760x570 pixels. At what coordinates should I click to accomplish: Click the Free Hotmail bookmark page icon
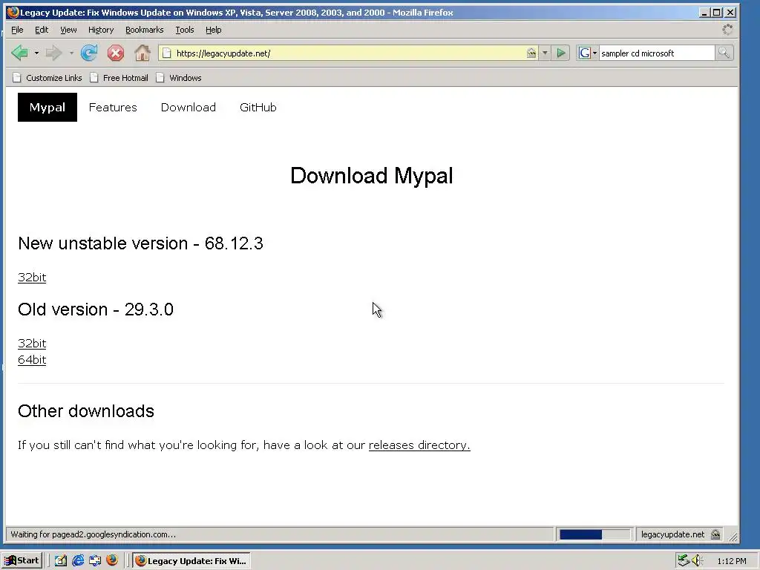tap(94, 77)
